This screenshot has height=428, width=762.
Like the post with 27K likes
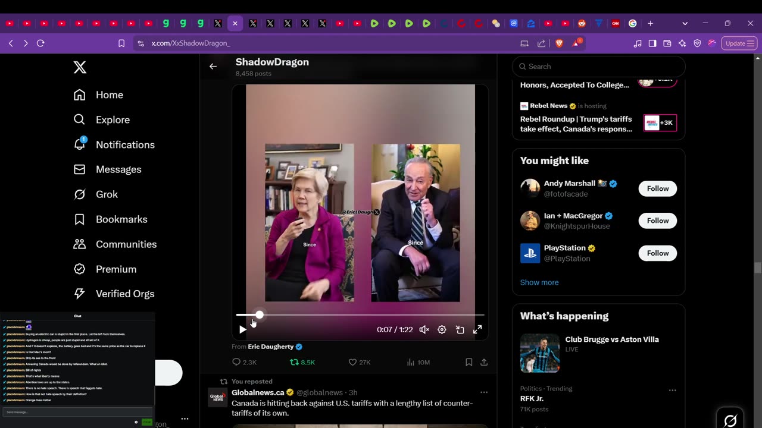(360, 362)
